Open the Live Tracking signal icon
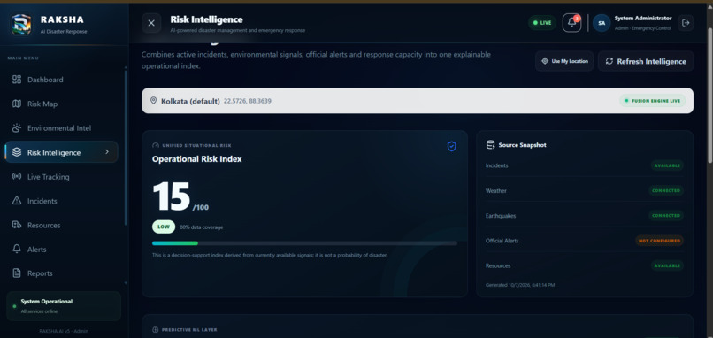 click(17, 176)
